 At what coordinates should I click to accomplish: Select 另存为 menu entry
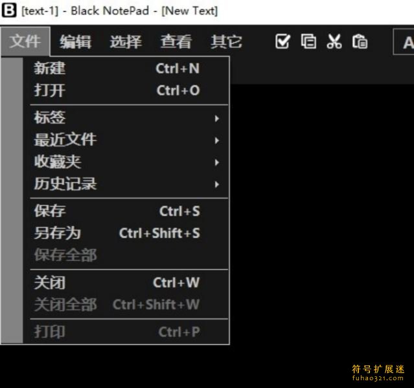126,233
